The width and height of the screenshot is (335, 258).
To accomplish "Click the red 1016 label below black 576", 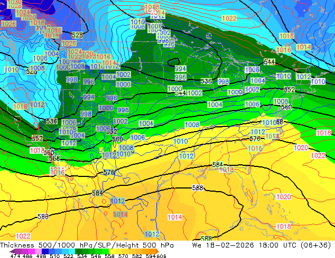I will click(x=255, y=148).
